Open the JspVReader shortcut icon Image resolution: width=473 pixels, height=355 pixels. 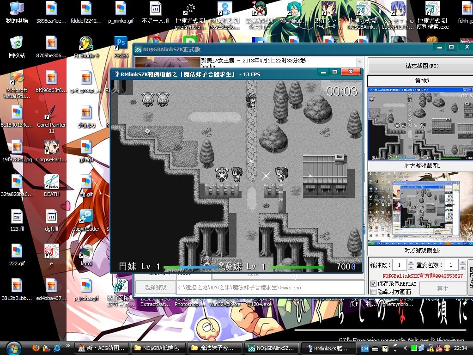86,220
